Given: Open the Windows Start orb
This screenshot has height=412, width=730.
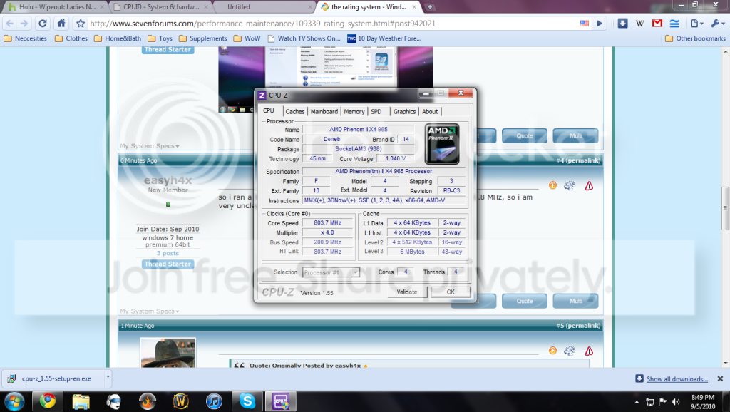Looking at the screenshot, I should [x=14, y=401].
